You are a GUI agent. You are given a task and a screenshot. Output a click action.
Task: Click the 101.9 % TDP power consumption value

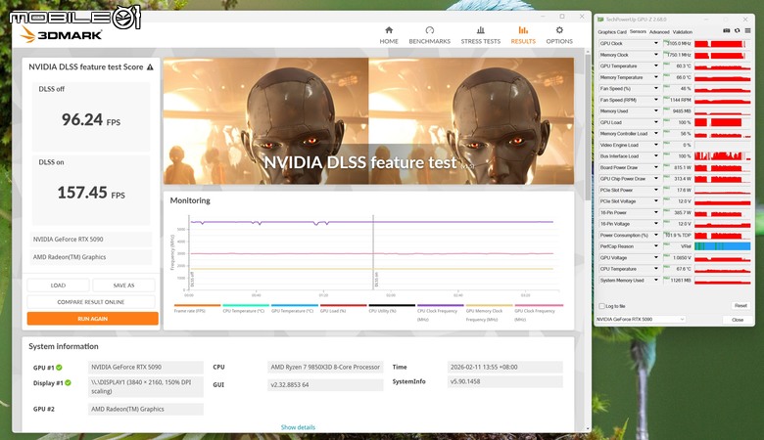[677, 236]
